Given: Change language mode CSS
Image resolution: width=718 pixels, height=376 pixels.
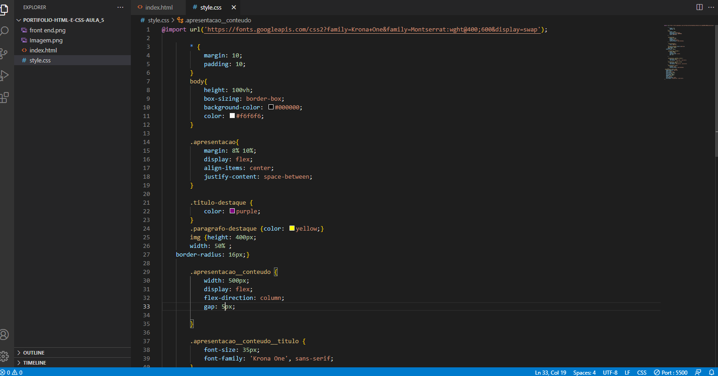Looking at the screenshot, I should [x=642, y=372].
